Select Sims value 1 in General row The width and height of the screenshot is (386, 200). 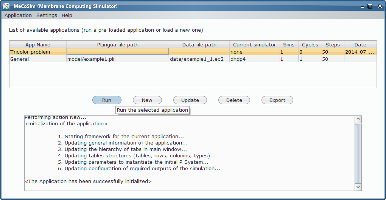289,59
